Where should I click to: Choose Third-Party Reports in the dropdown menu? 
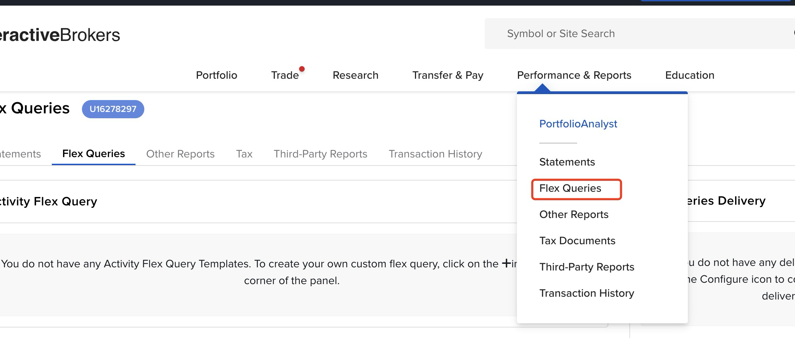pos(587,267)
